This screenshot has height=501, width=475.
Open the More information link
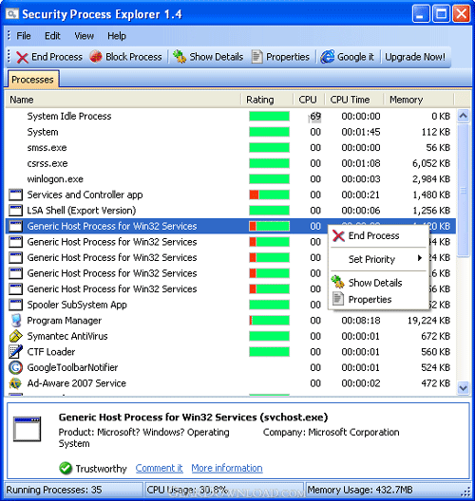coord(227,468)
